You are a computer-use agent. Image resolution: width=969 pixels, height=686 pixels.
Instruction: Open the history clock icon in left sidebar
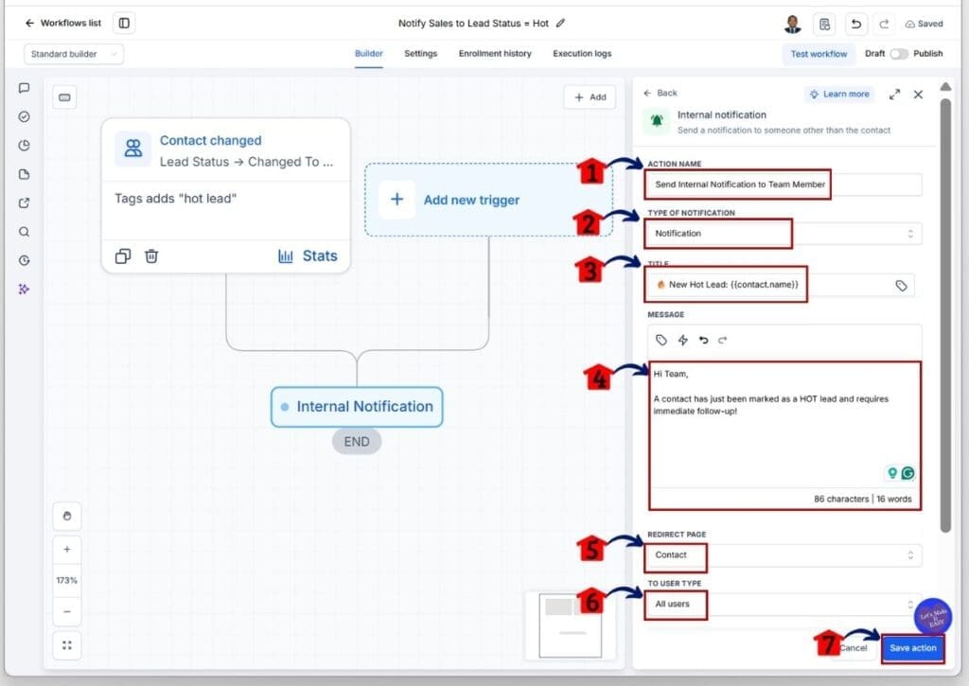pyautogui.click(x=24, y=260)
